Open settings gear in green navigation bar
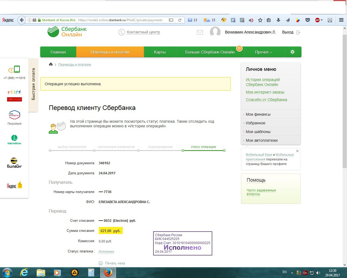Viewport: 347px width, 278px height. tap(293, 52)
